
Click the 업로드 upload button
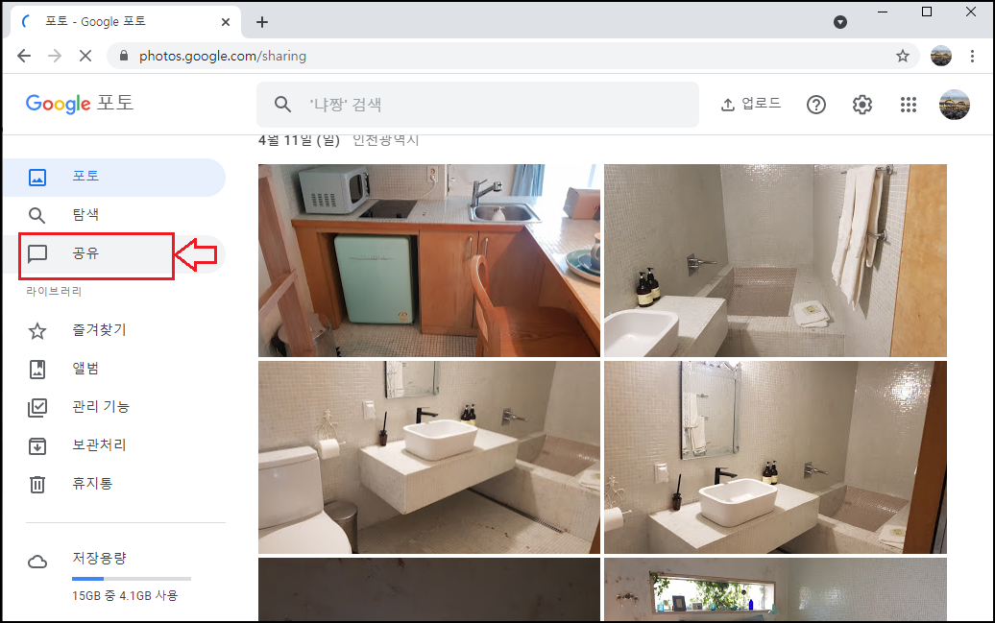pos(751,104)
